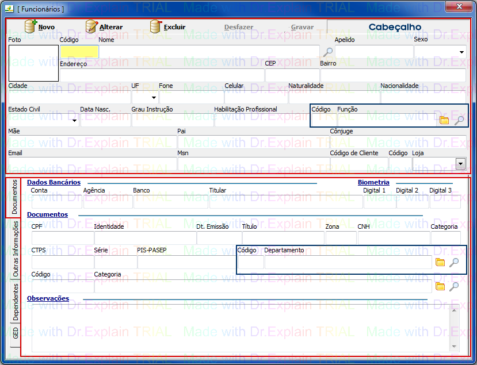Open folder icon next to Departamento field
This screenshot has height=365, width=477.
(x=440, y=263)
